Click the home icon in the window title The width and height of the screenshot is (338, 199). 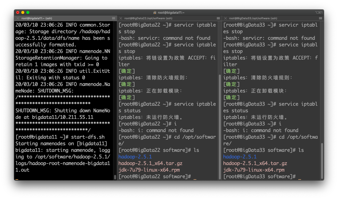click(x=155, y=12)
